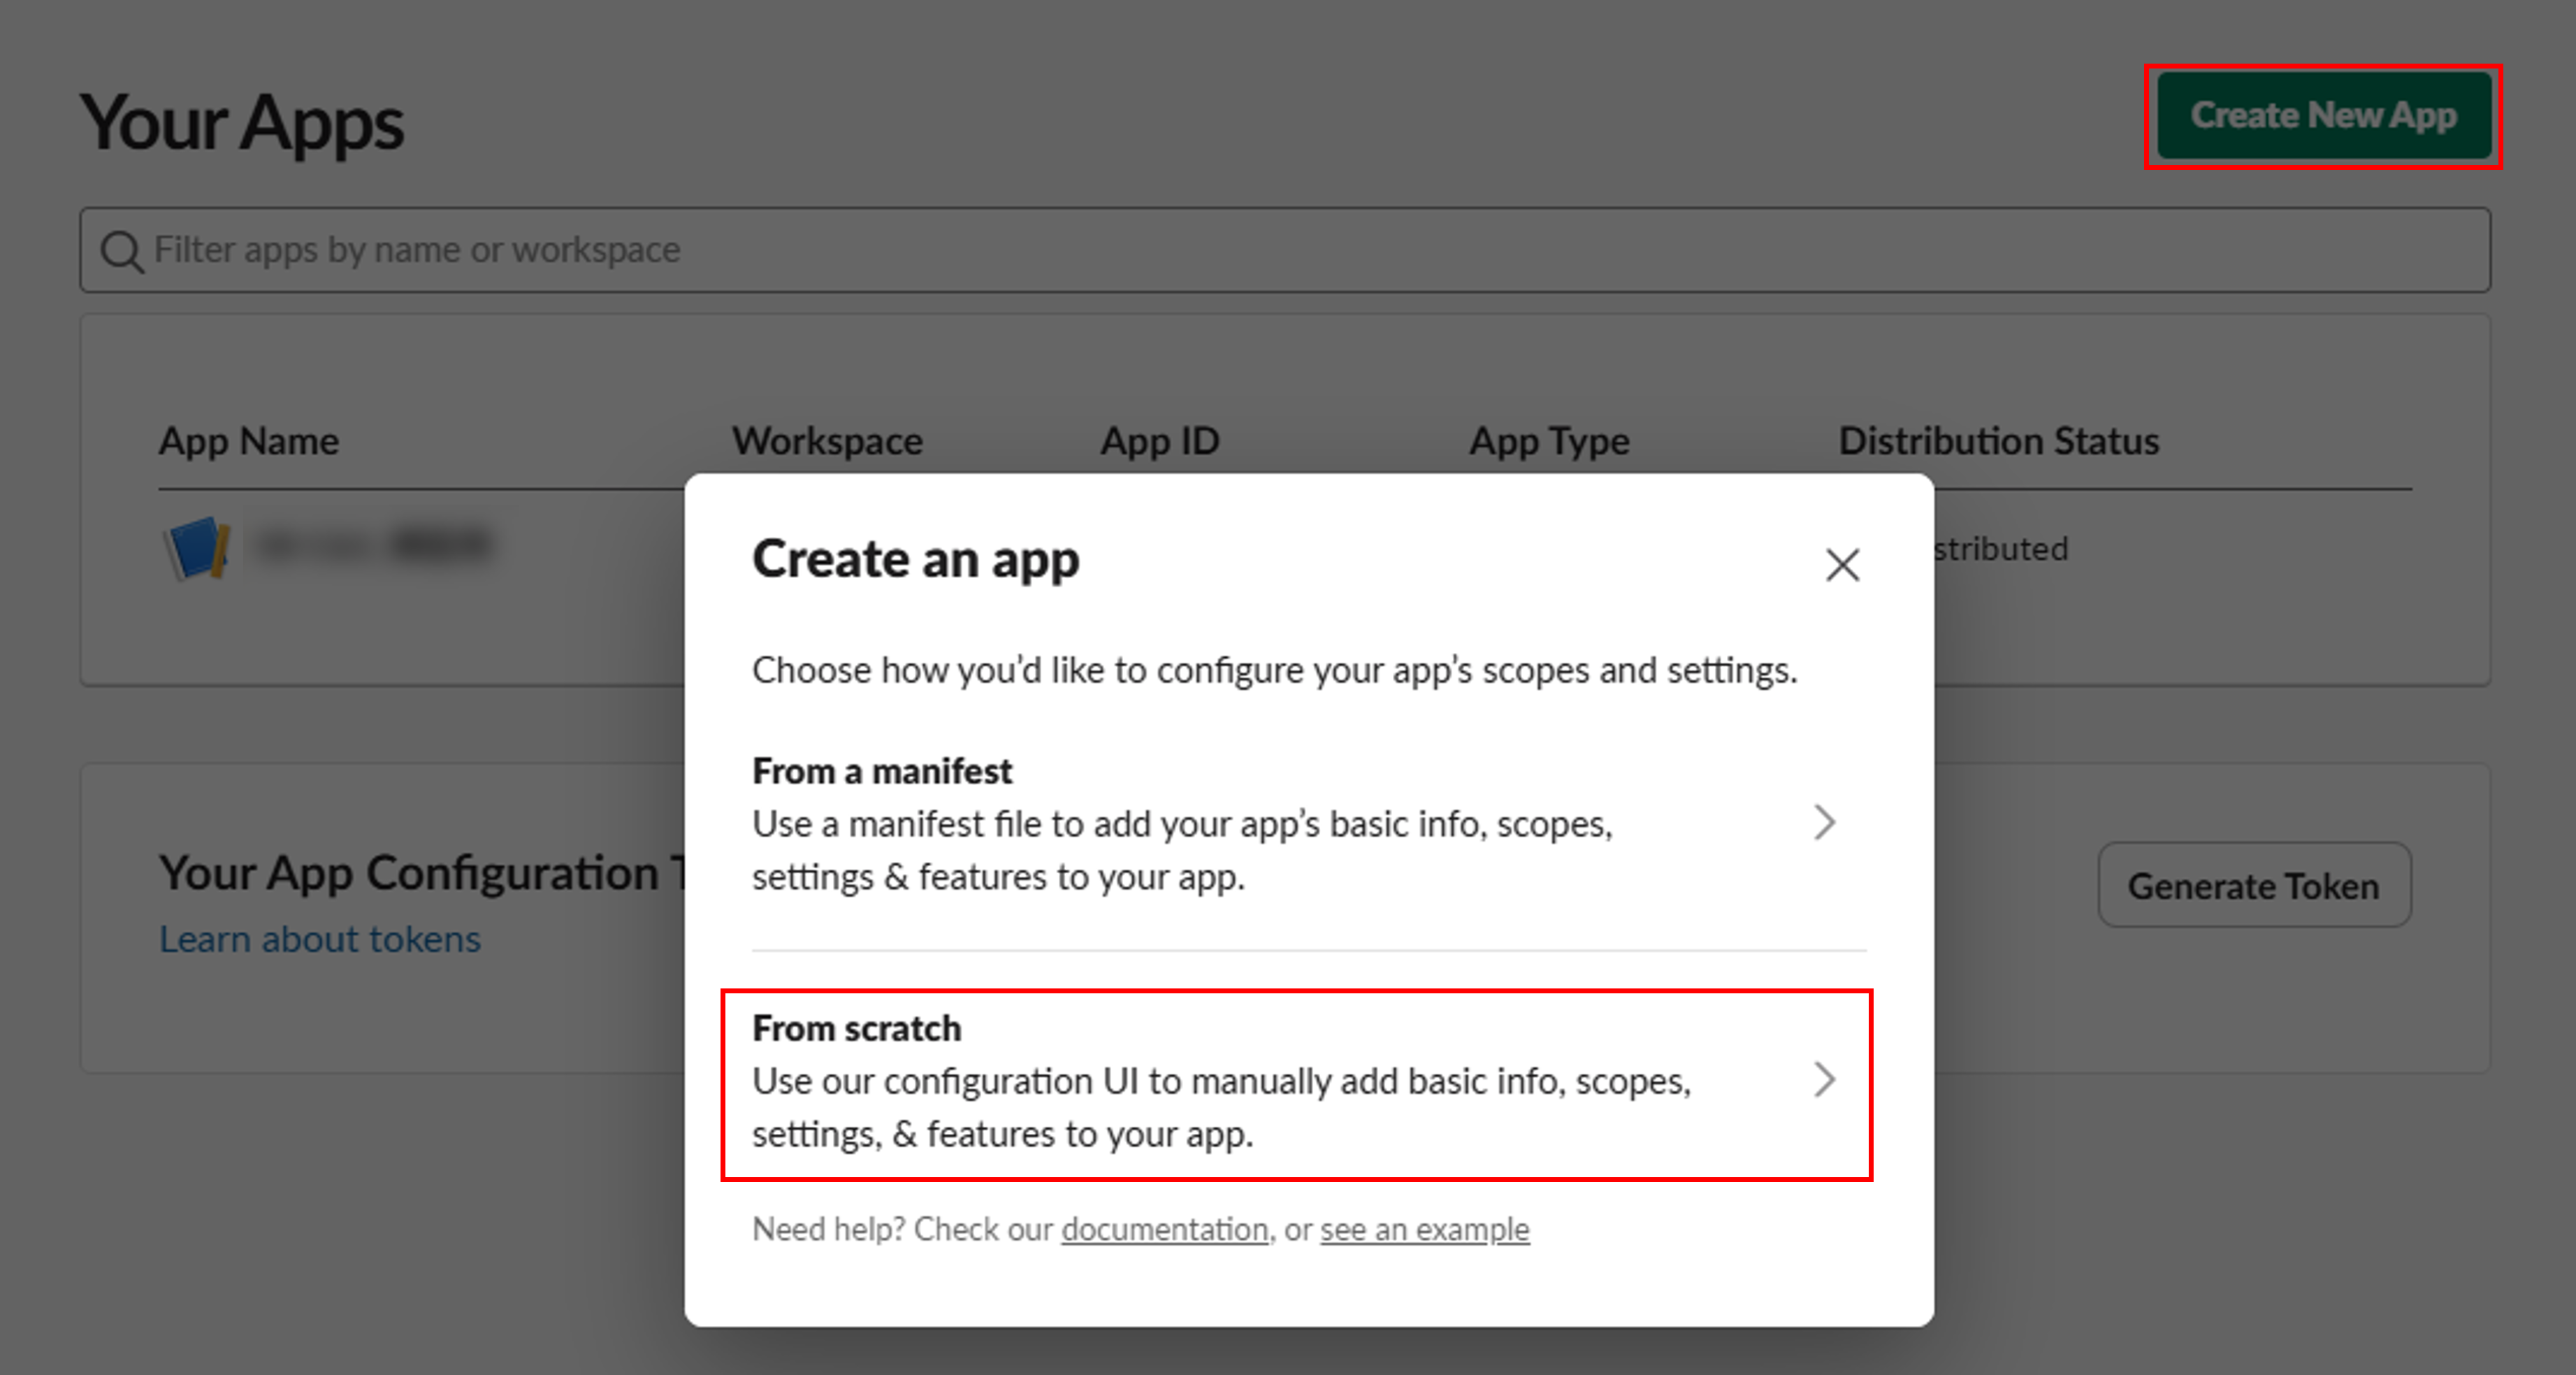The image size is (2576, 1375).
Task: Click the App Name column header
Action: [249, 441]
